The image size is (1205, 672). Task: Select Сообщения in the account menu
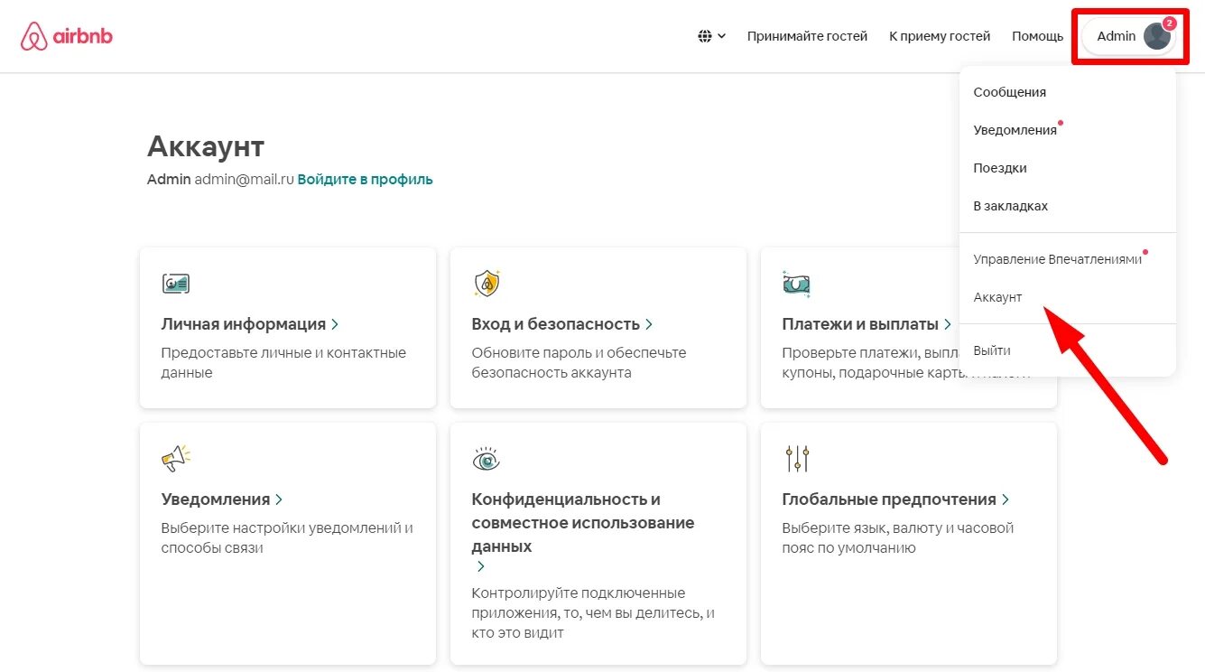click(1010, 91)
